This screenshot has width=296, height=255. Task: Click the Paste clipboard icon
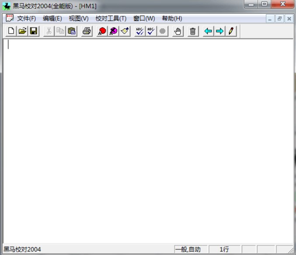coord(72,31)
